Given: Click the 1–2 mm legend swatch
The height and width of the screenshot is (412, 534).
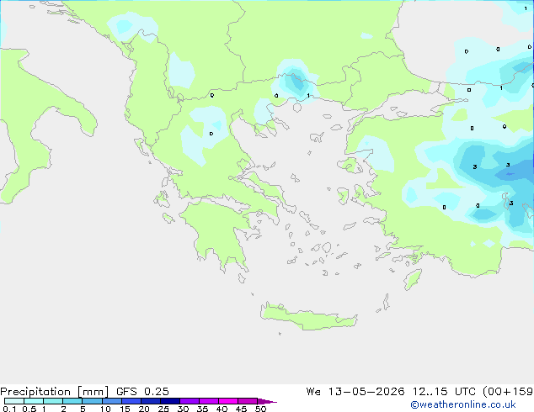Looking at the screenshot, I should [53, 401].
